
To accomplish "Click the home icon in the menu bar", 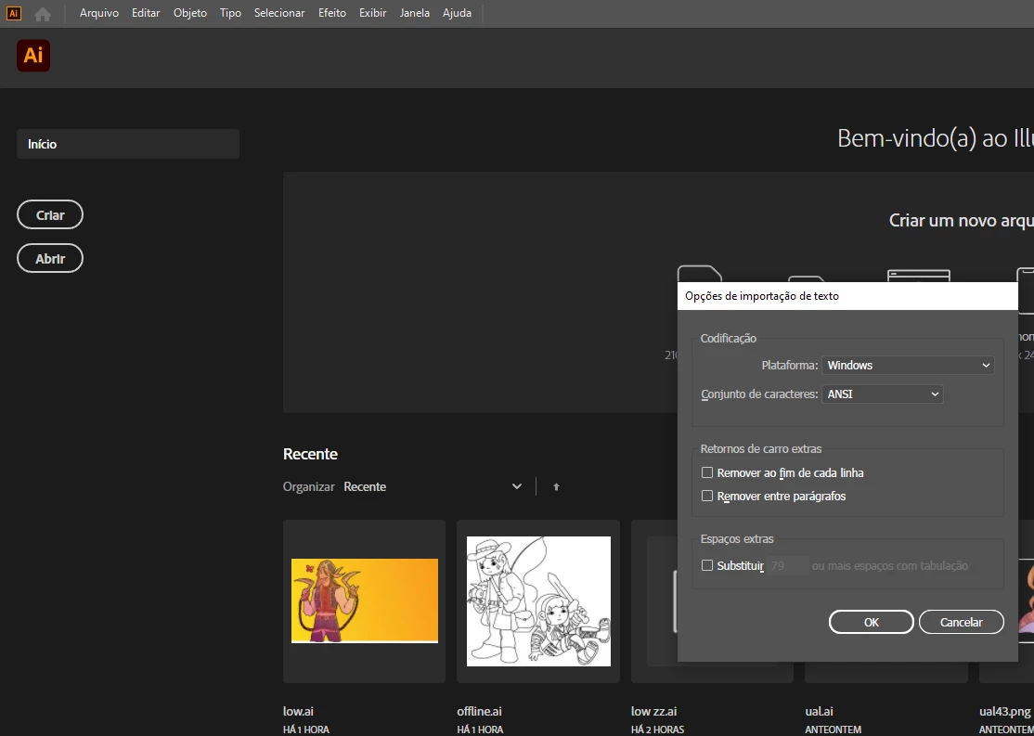I will coord(43,14).
